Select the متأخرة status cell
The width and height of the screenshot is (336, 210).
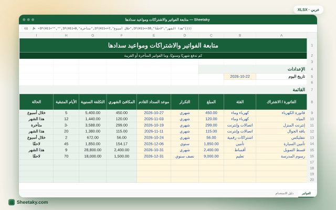36,125
